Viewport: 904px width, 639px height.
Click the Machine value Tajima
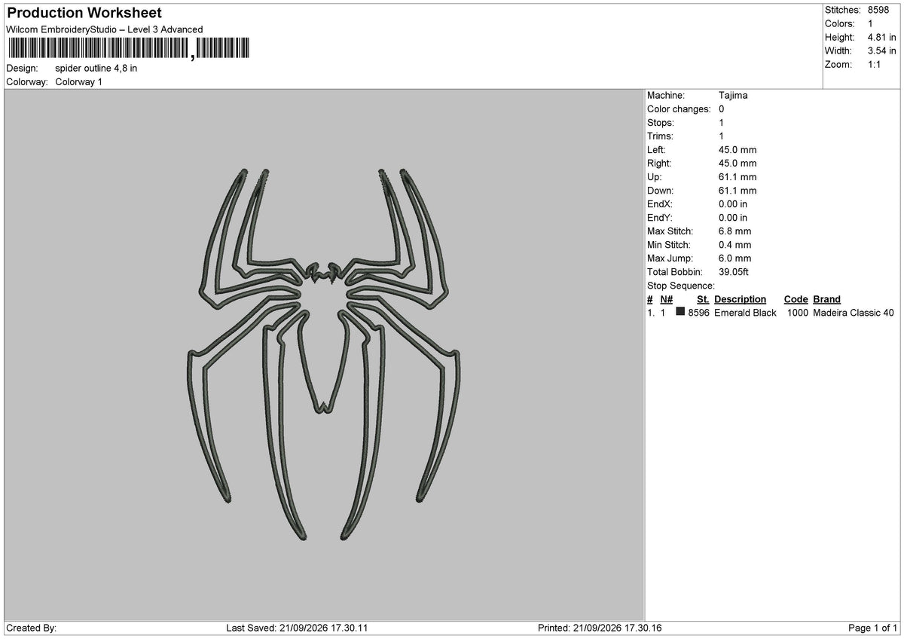tap(733, 96)
